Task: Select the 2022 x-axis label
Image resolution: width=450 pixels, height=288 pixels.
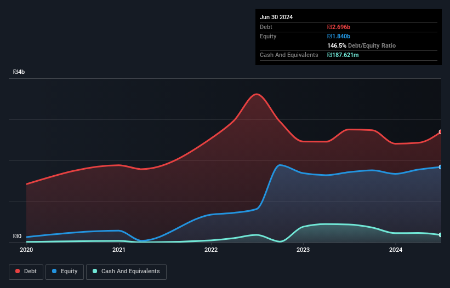Action: 211,250
